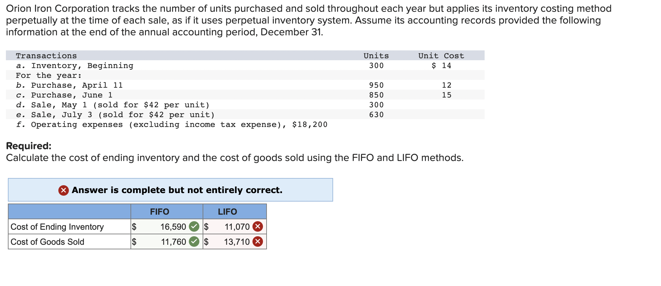Click the Required heading
The width and height of the screenshot is (661, 286).
click(x=29, y=146)
